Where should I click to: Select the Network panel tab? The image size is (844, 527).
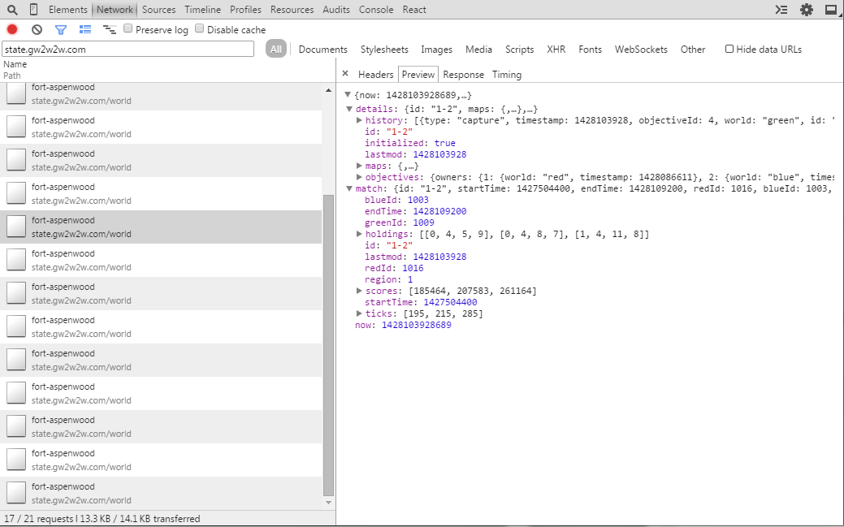pyautogui.click(x=115, y=10)
